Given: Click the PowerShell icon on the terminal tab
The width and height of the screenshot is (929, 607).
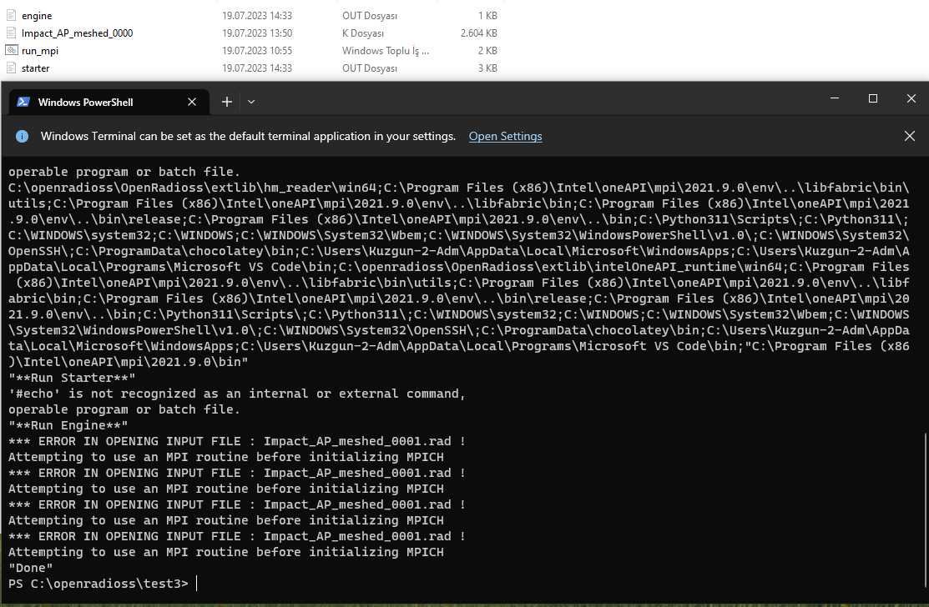Looking at the screenshot, I should pos(22,101).
